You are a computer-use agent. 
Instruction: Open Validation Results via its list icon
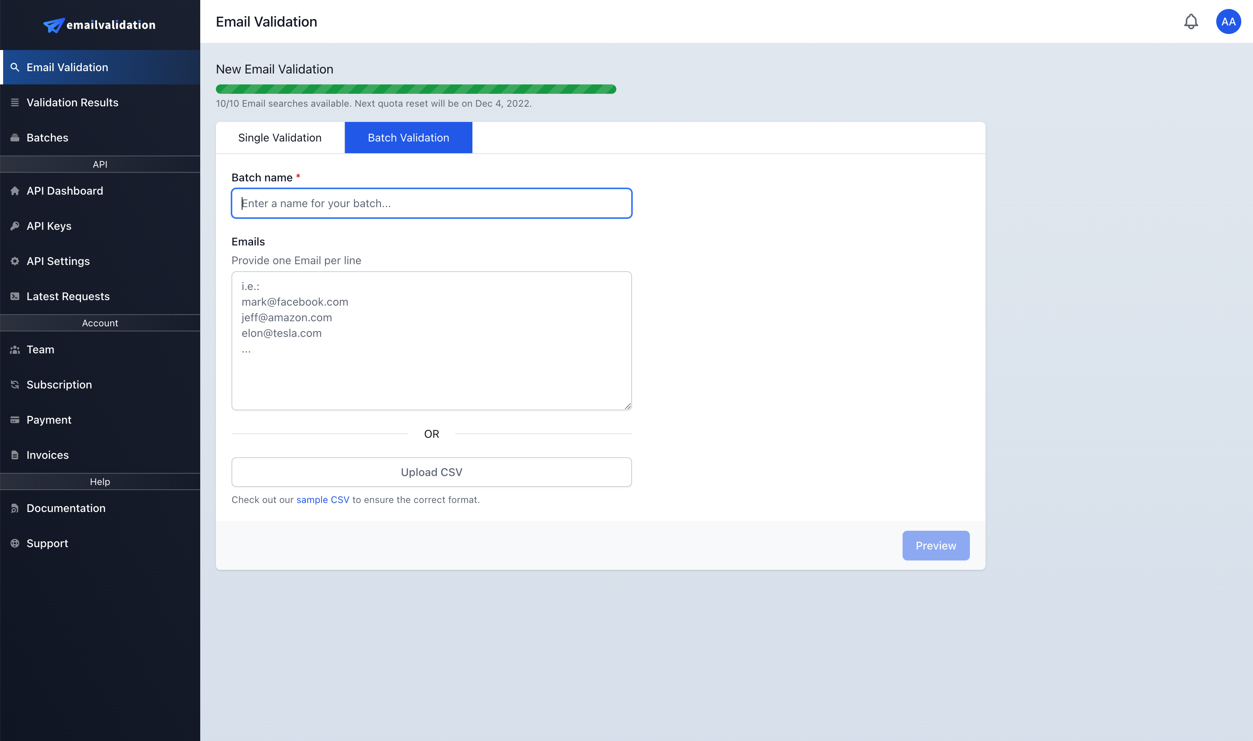[15, 102]
